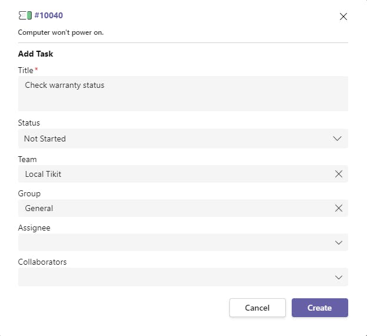The height and width of the screenshot is (336, 367).
Task: Click the Status field chevron arrow
Action: (x=338, y=139)
